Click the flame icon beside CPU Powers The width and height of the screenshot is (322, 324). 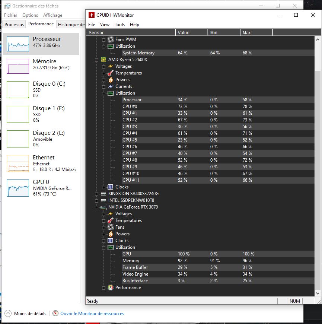(111, 80)
